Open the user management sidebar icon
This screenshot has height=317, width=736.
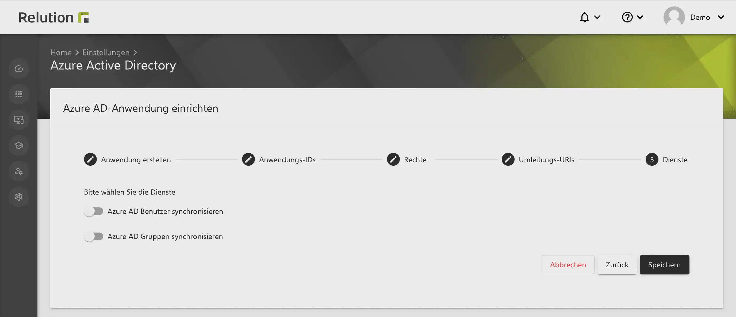coord(18,171)
